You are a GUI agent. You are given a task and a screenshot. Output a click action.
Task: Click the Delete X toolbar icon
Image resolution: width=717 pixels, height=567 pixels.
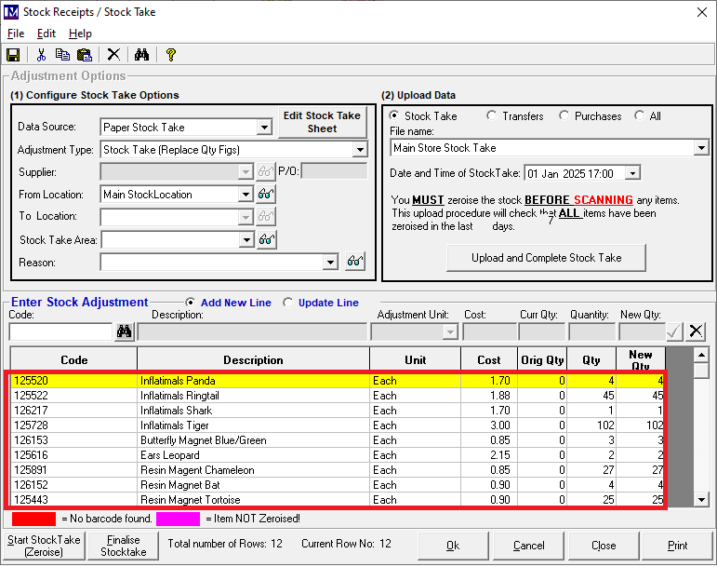tap(113, 55)
